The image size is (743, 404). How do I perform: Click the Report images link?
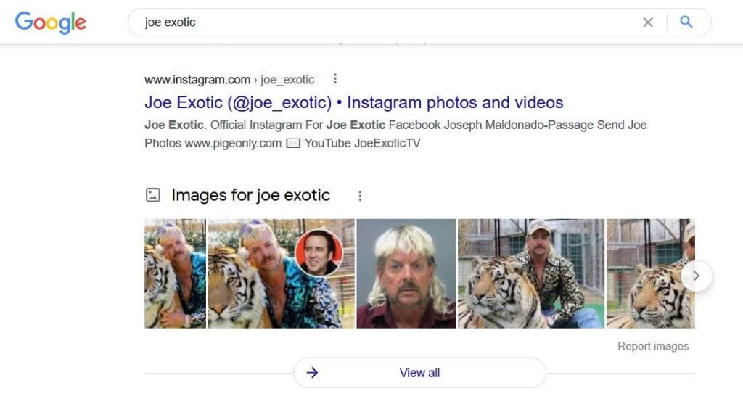653,346
